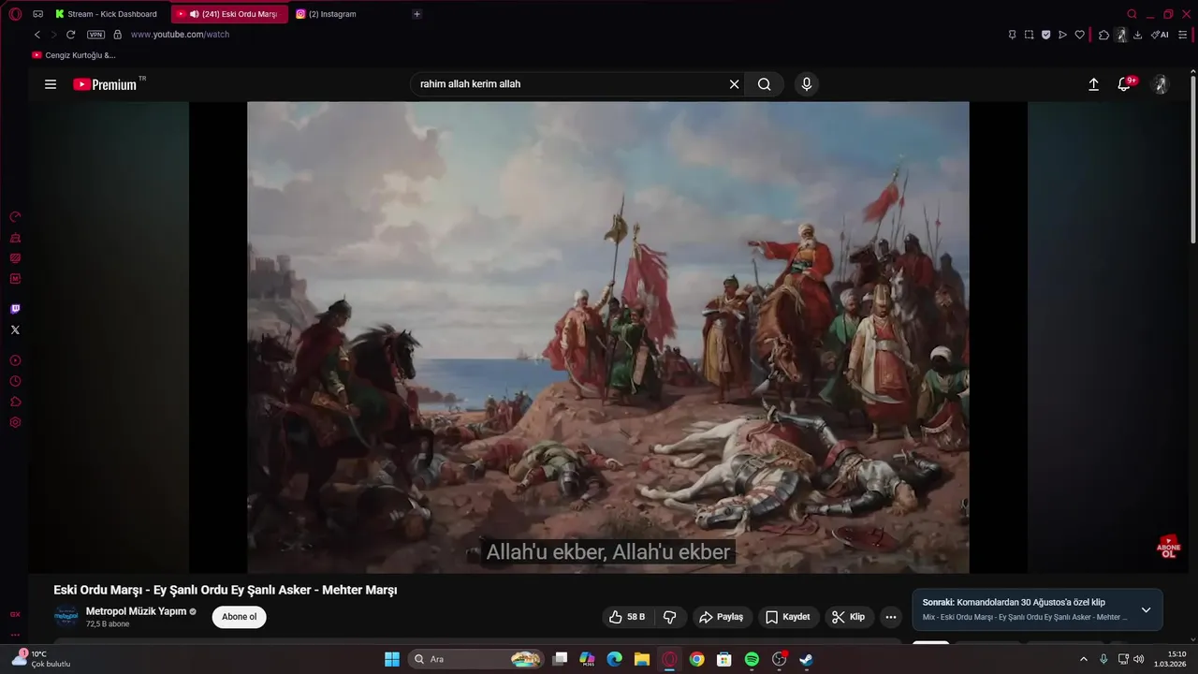Open more actions three-dot menu

[891, 617]
